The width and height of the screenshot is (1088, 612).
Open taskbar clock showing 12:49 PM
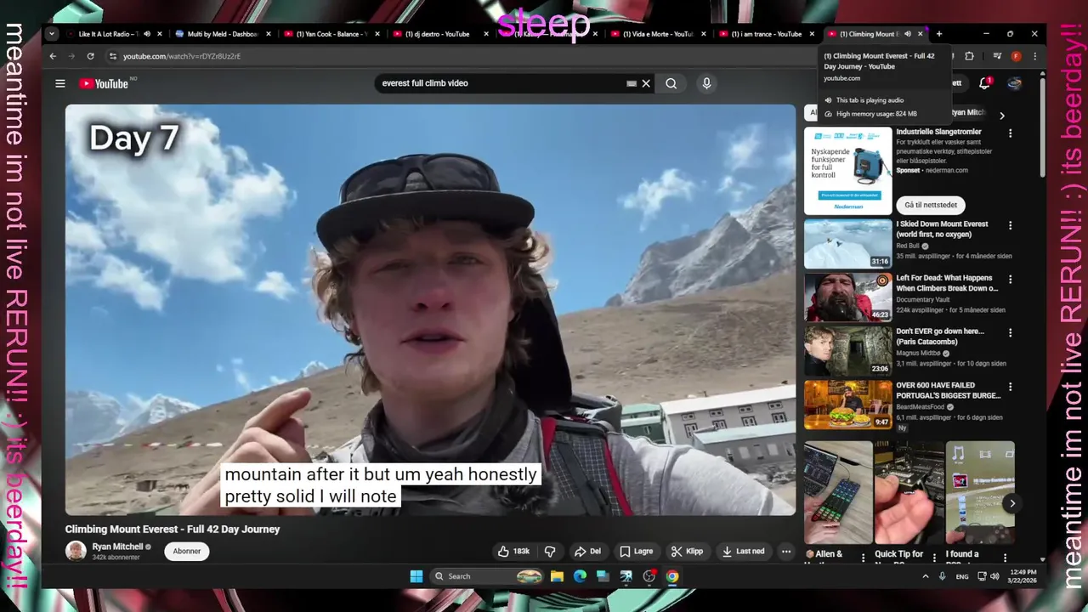pos(1023,576)
